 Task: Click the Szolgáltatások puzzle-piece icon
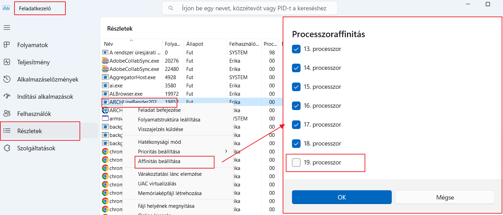[x=7, y=148]
